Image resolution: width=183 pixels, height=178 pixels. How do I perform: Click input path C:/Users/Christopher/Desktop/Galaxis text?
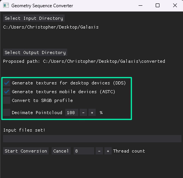coord(51,27)
